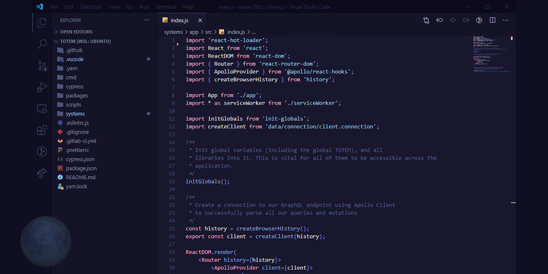Image resolution: width=548 pixels, height=274 pixels.
Task: Switch to the index.js editor tab
Action: 179,20
